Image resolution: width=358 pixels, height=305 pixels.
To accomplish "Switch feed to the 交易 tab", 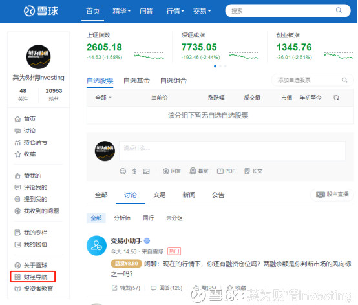I will coord(160,195).
